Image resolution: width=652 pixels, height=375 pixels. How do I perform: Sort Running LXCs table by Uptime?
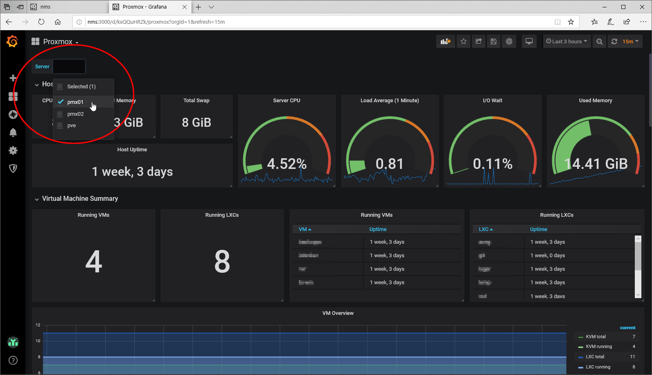pos(538,229)
